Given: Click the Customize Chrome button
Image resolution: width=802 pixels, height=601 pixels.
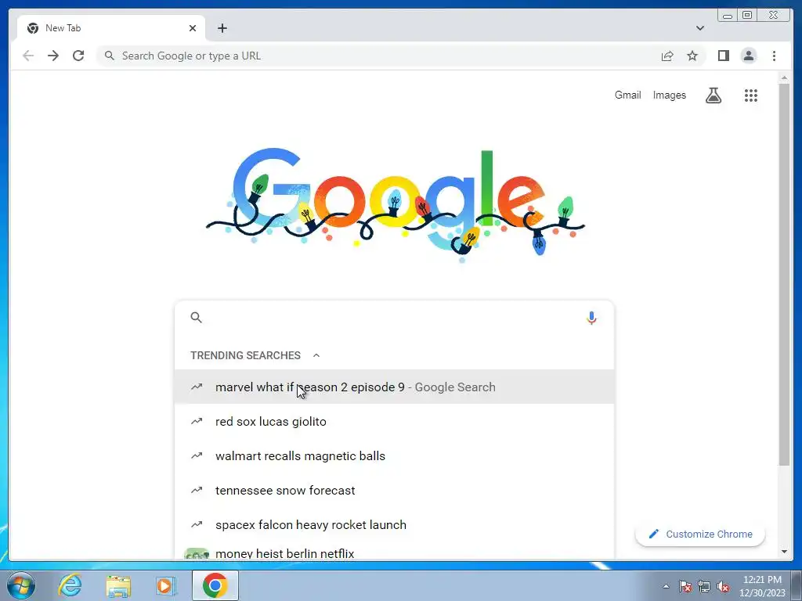Looking at the screenshot, I should 699,534.
